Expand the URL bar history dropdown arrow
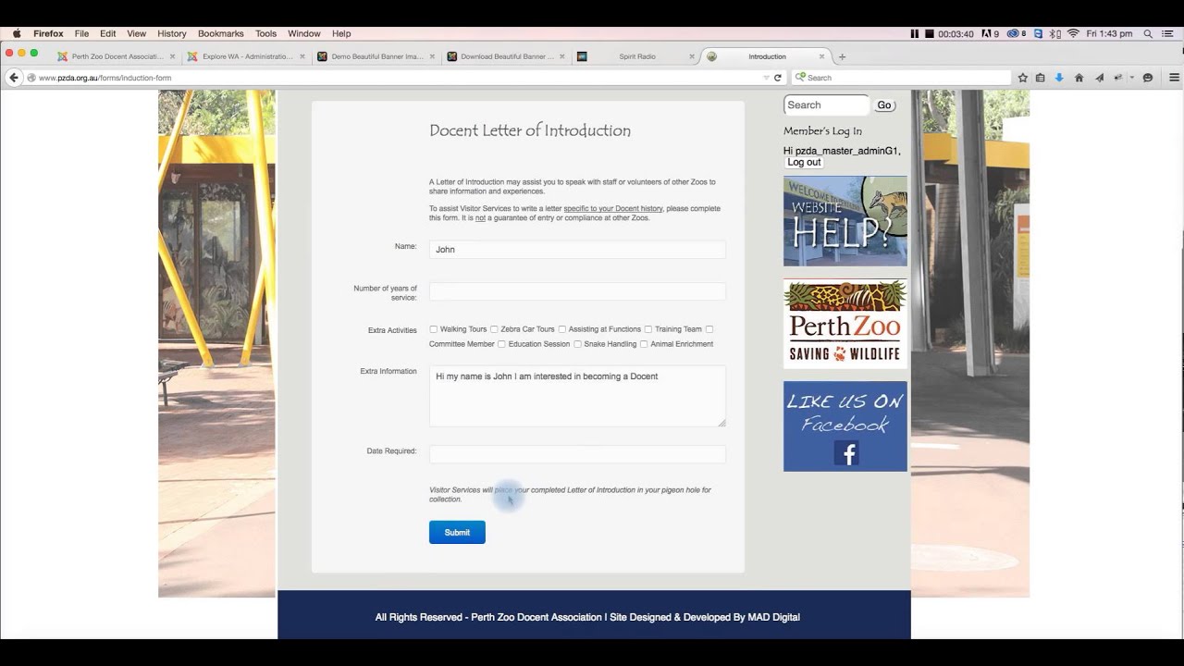This screenshot has width=1184, height=666. click(766, 78)
